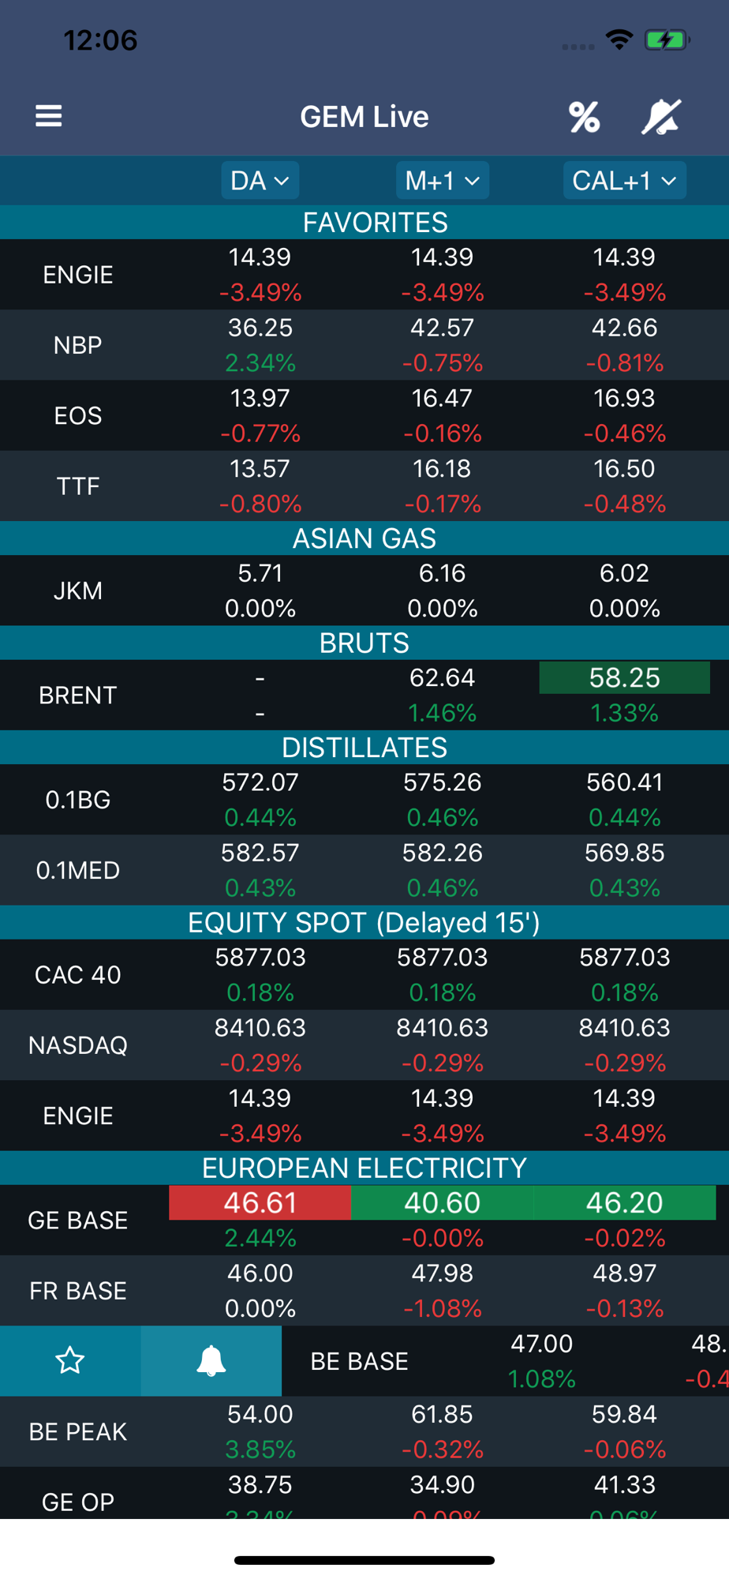The image size is (729, 1579).
Task: Select the EUROPEAN ELECTRICITY section header
Action: click(x=364, y=1168)
